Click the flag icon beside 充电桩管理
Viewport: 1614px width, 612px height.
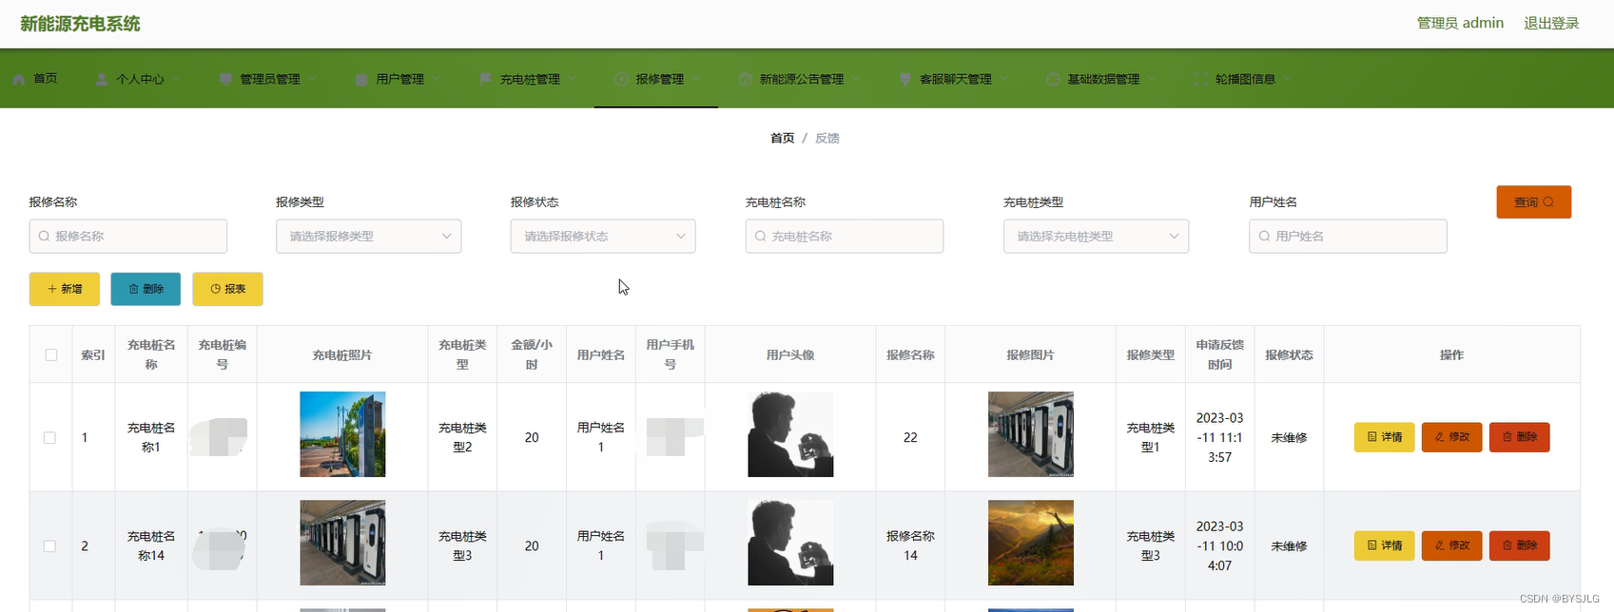click(x=486, y=80)
